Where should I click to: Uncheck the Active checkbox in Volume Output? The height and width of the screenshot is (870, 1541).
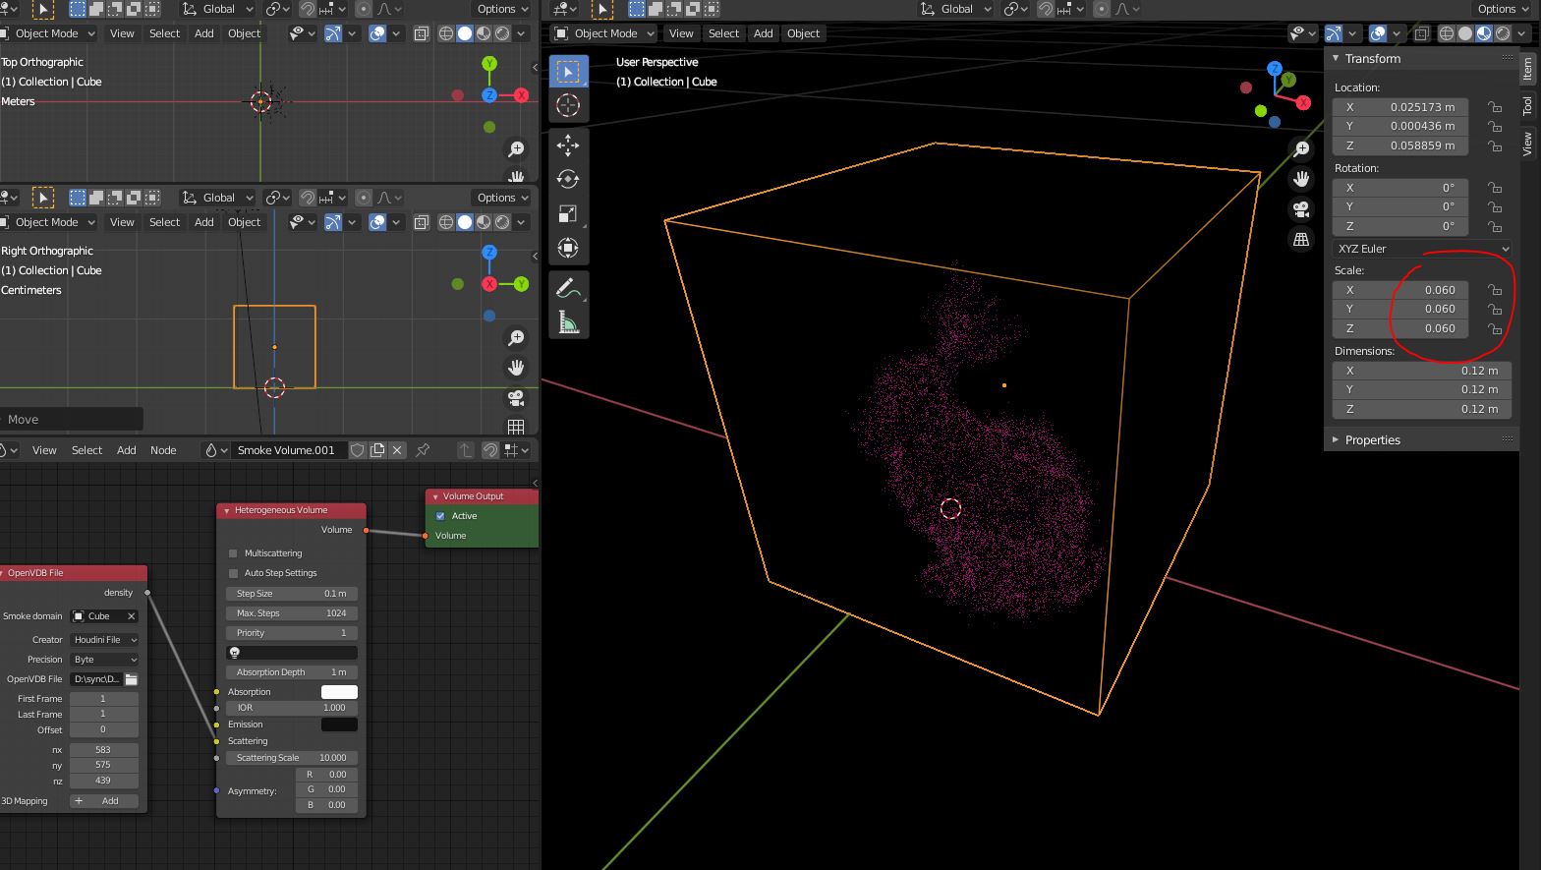pyautogui.click(x=440, y=516)
